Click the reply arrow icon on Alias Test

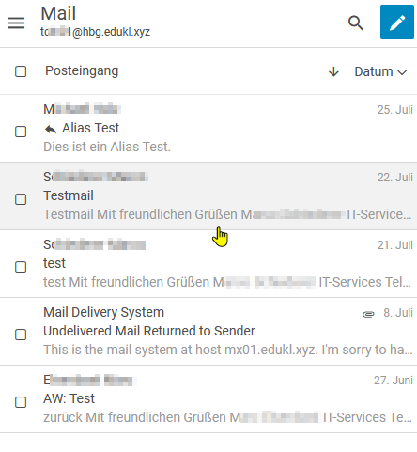[x=51, y=129]
